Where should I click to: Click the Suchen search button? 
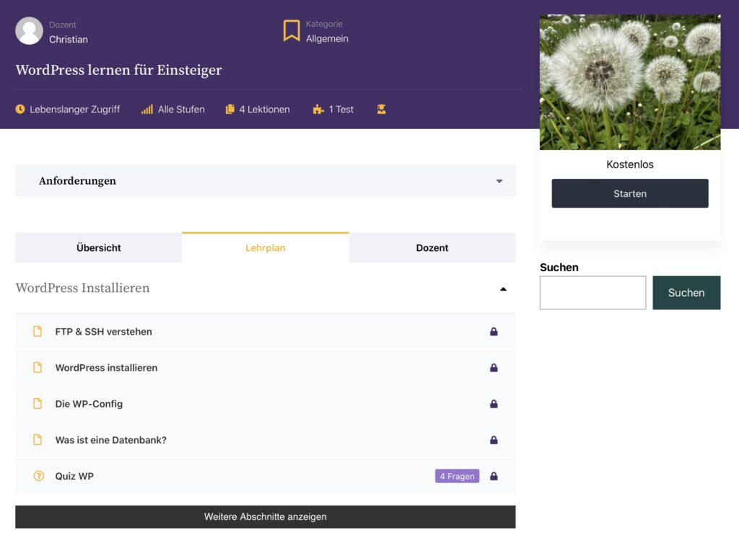[687, 293]
